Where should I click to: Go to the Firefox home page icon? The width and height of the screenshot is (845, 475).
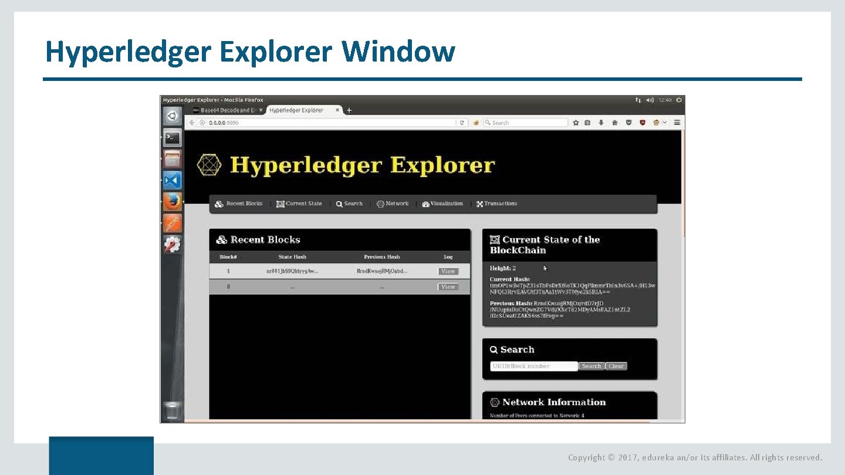(615, 123)
